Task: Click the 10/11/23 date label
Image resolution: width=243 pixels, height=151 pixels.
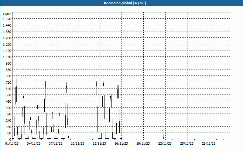Action: click(77, 144)
